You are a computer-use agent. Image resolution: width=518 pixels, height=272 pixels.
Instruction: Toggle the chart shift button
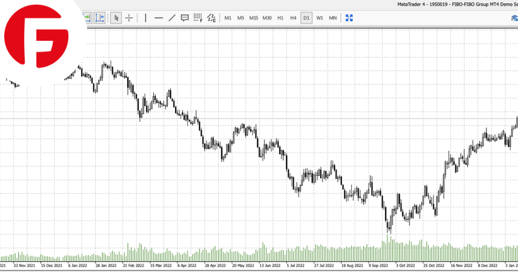click(99, 18)
